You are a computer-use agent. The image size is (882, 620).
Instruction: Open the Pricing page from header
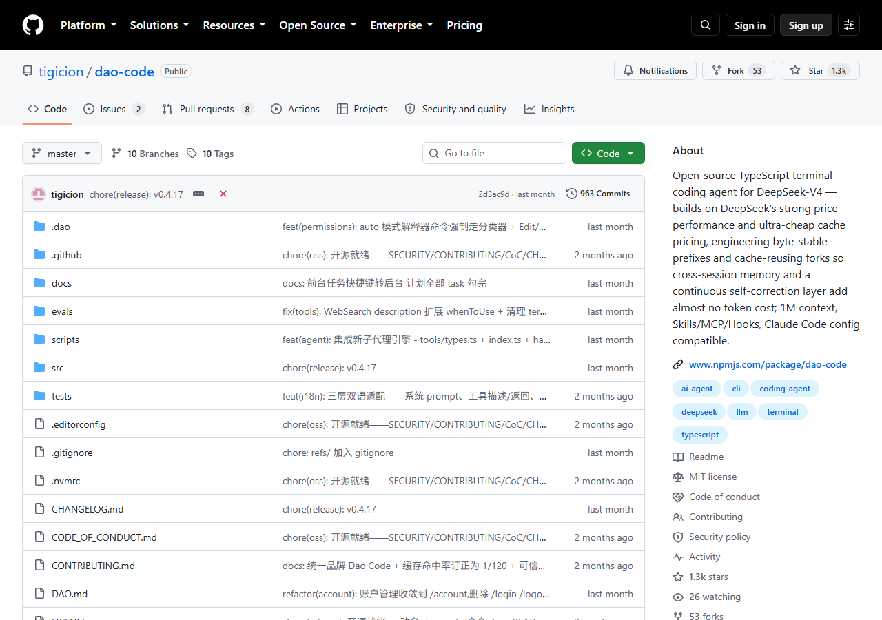point(464,25)
